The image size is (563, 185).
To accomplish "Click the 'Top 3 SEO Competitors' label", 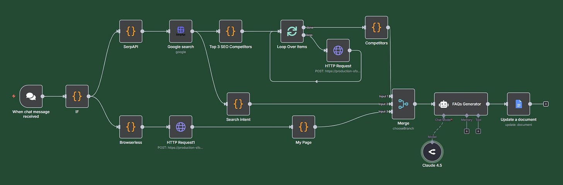I will [230, 47].
